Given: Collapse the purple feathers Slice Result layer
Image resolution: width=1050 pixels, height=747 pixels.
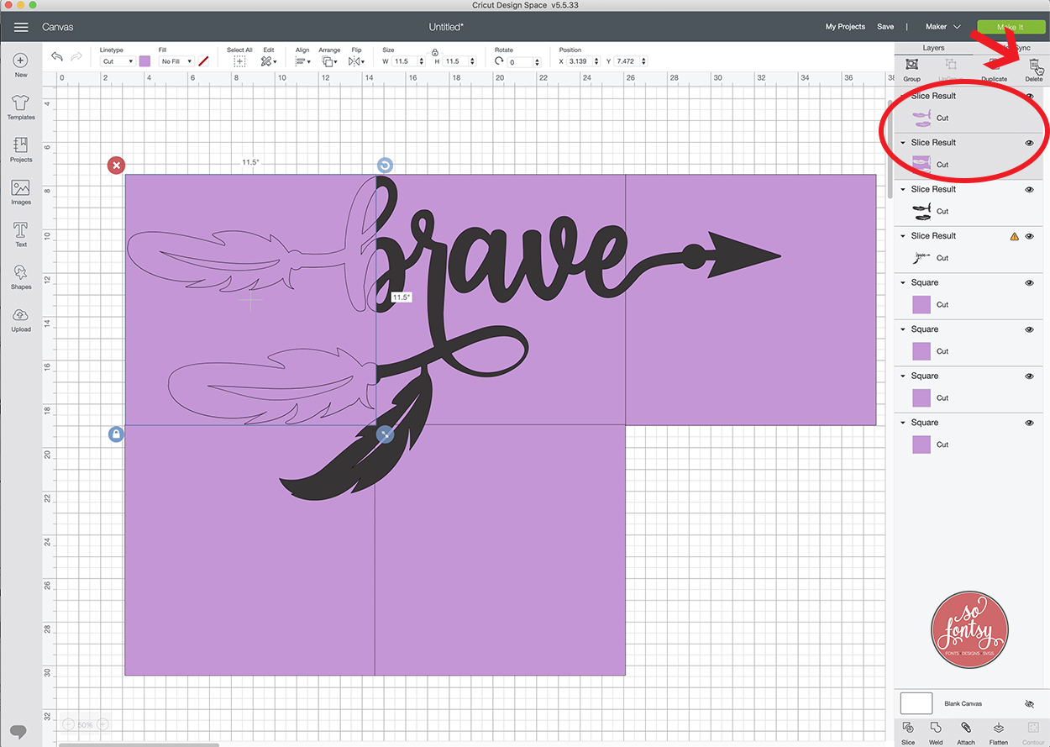Looking at the screenshot, I should pyautogui.click(x=903, y=96).
